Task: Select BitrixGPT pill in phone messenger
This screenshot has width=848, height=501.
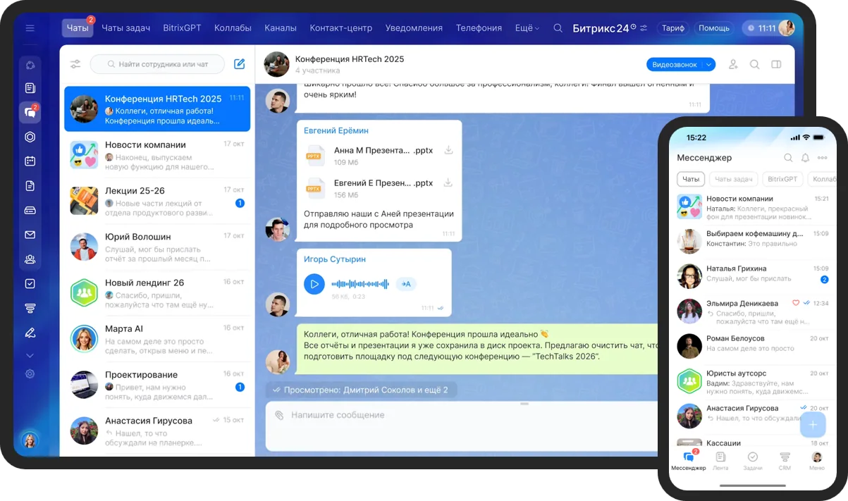Action: (x=782, y=179)
